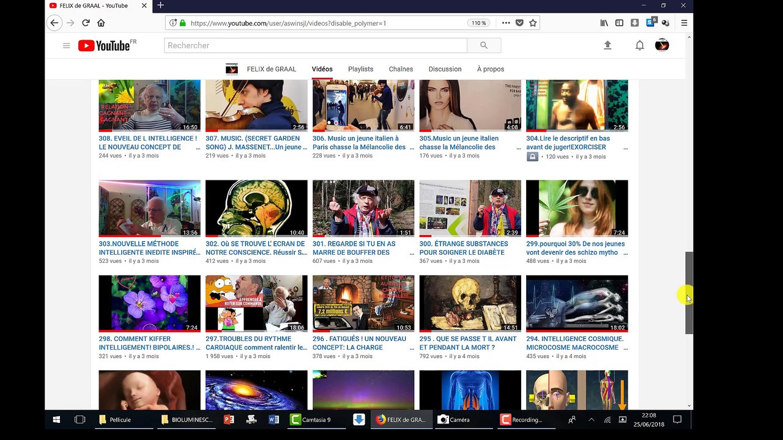Viewport: 783px width, 440px height.
Task: Open Firefox hamburger menu
Action: pyautogui.click(x=684, y=23)
